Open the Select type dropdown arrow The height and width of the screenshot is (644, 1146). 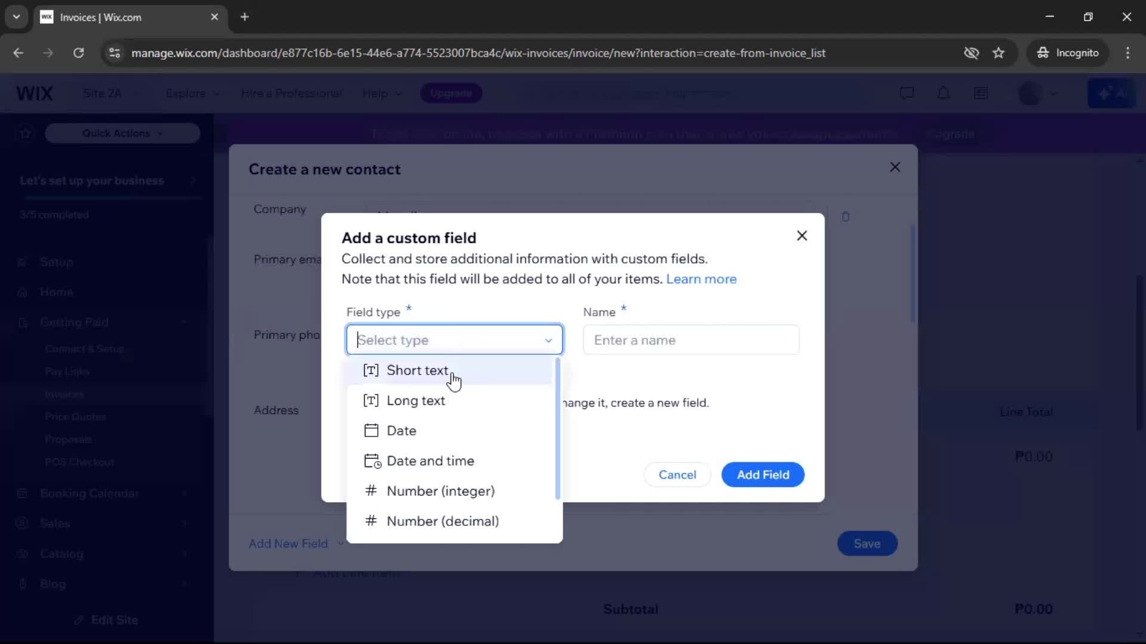tap(548, 340)
